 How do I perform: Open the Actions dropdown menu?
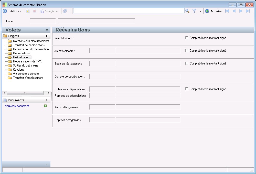click(16, 11)
